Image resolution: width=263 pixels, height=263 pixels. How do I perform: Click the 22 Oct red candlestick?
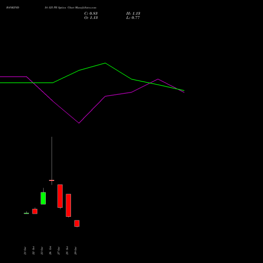tap(35, 211)
